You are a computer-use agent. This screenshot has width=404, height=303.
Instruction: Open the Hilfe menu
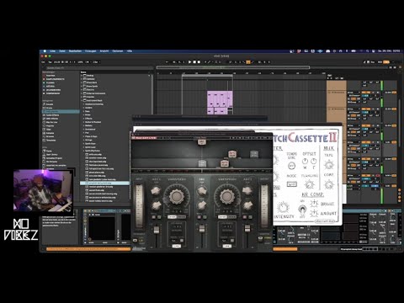(x=130, y=51)
